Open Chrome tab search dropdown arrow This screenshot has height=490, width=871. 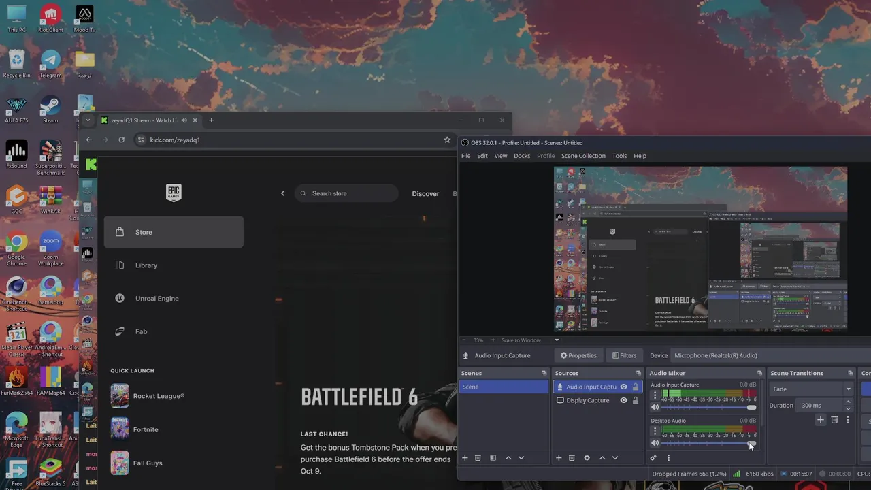(x=88, y=120)
